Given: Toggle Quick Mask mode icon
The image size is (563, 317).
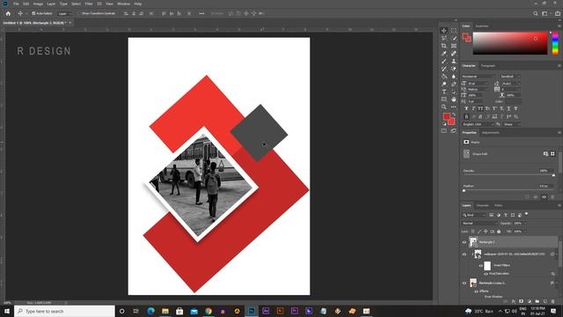Looking at the screenshot, I should (x=444, y=131).
